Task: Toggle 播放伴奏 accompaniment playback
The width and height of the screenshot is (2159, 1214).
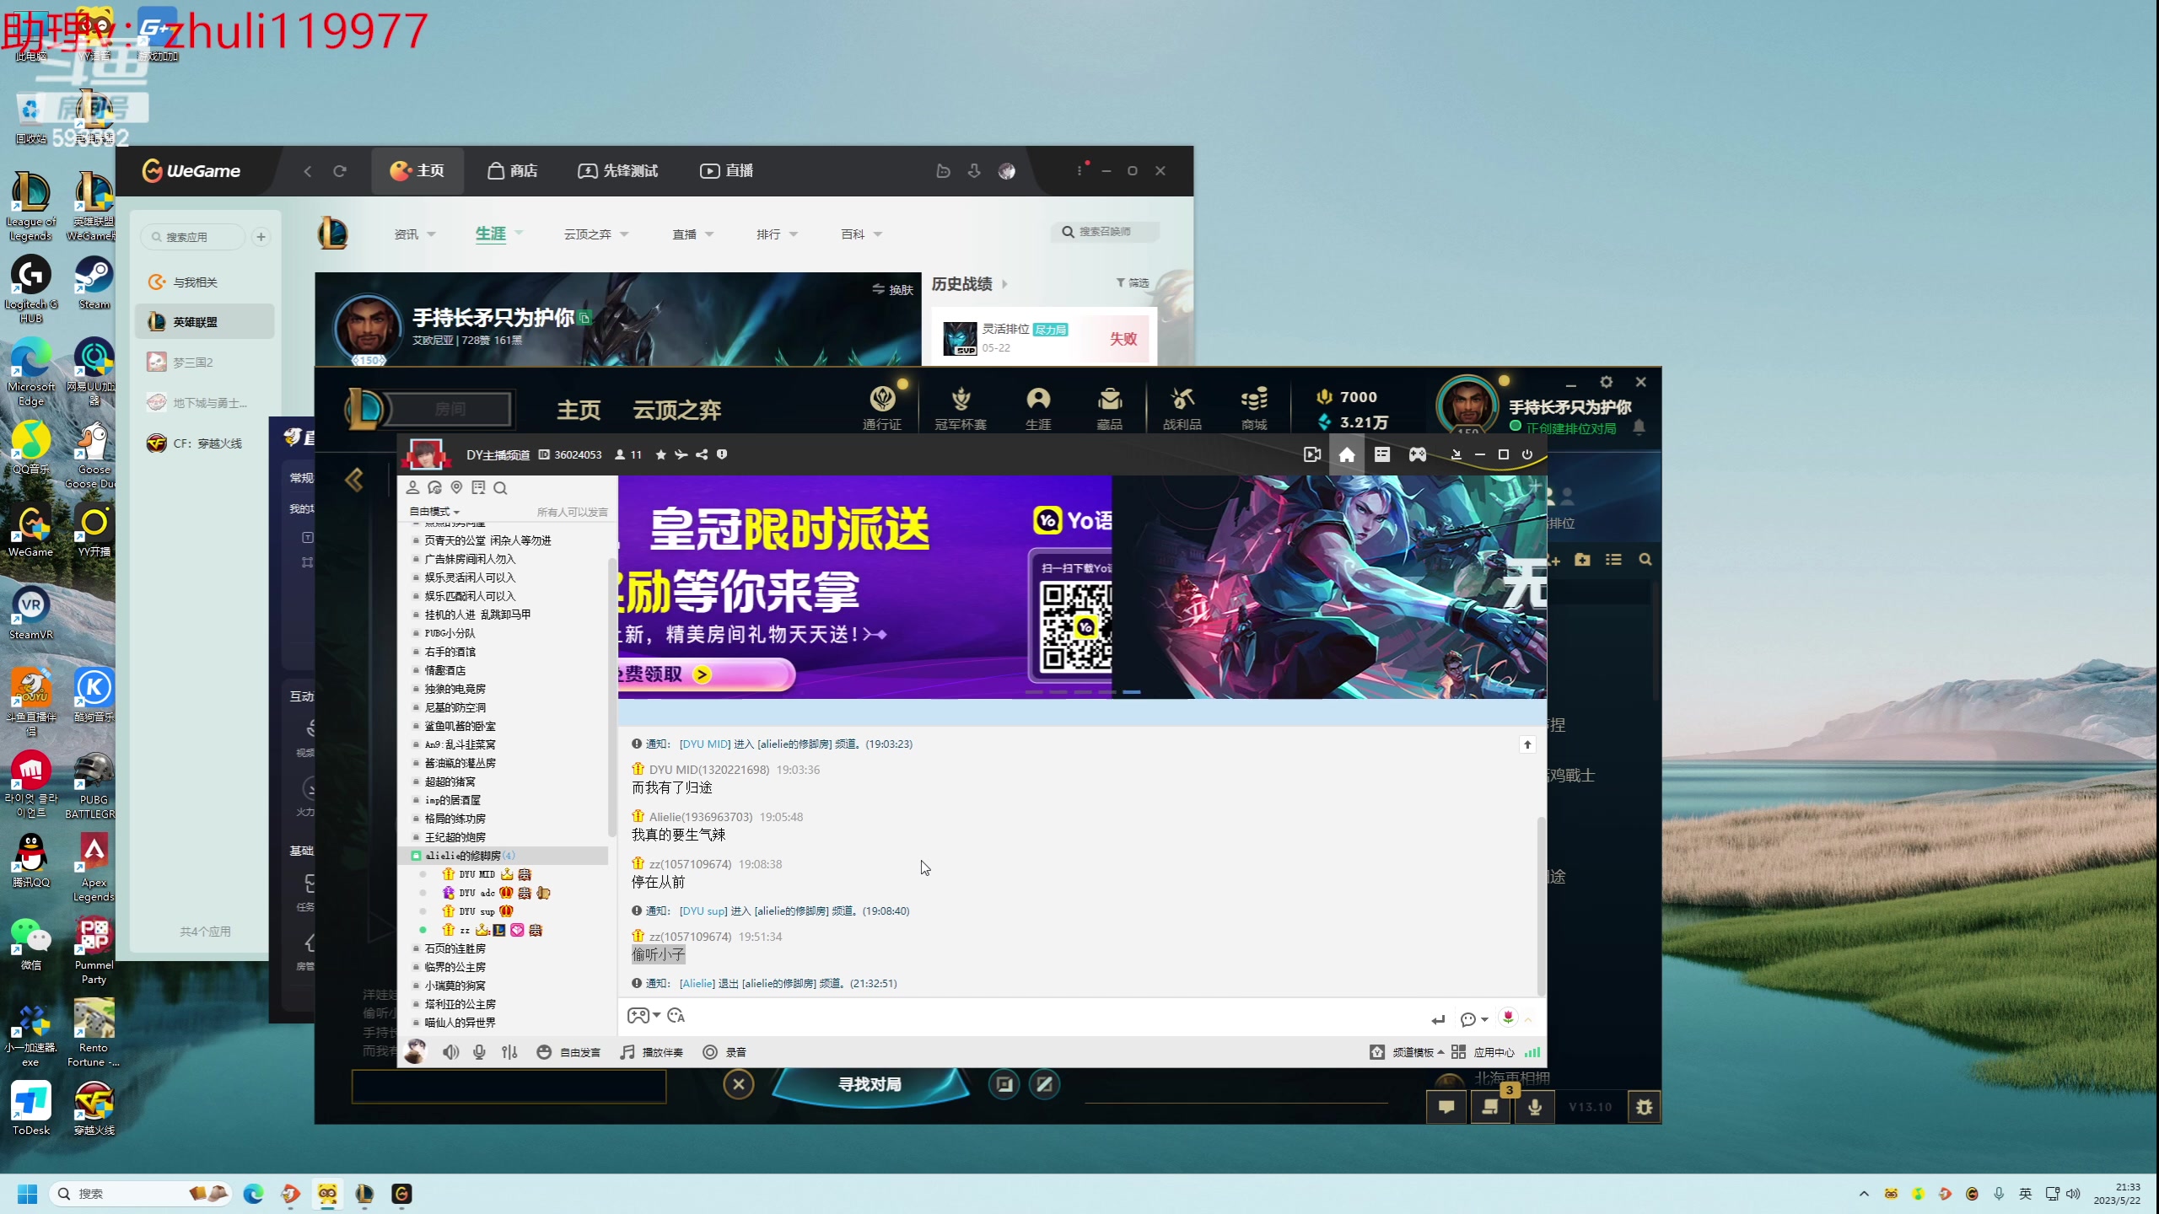Action: pos(652,1051)
